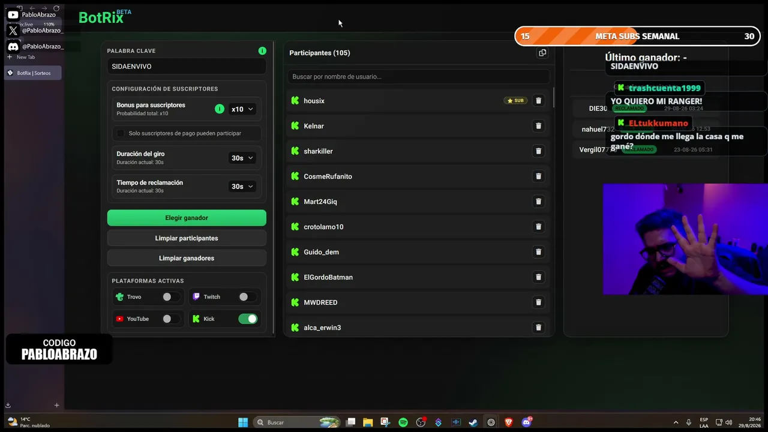This screenshot has height=432, width=768.
Task: Click the participants list scrollbar
Action: click(x=553, y=98)
